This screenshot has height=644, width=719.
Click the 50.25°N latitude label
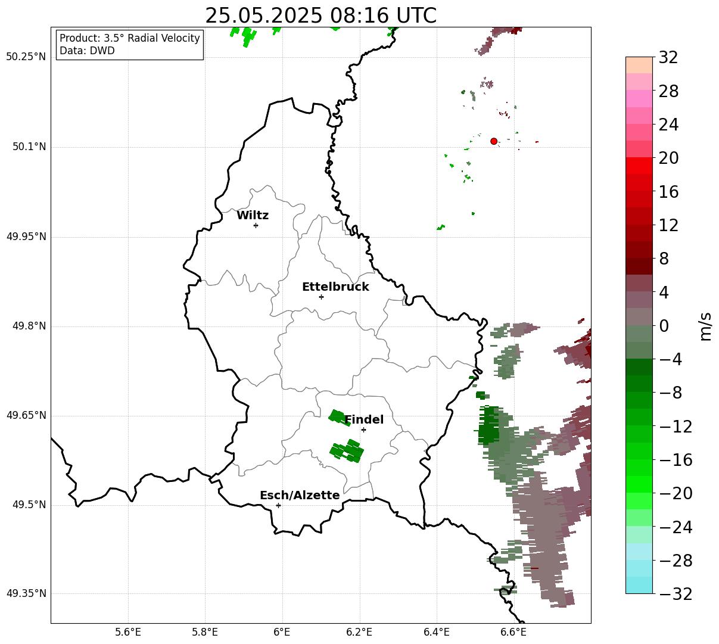[x=26, y=57]
